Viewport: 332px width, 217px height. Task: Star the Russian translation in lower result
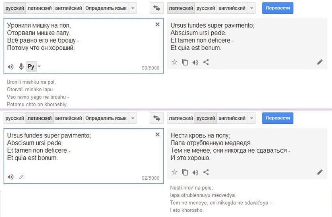[174, 172]
